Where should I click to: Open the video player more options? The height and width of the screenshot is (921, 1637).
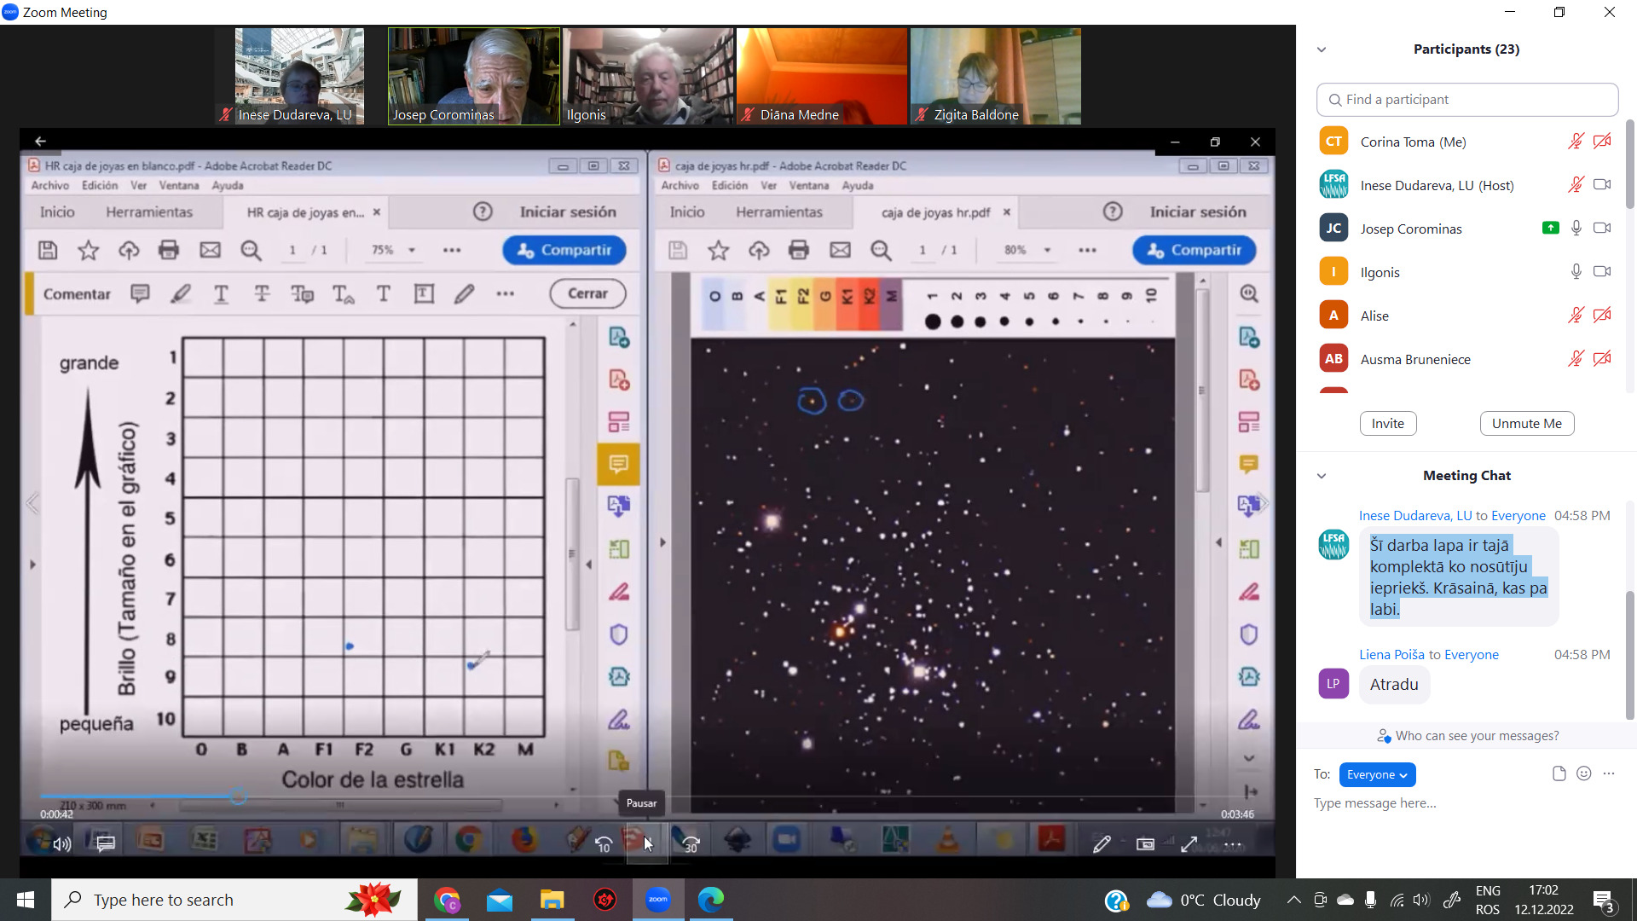pos(1233,845)
